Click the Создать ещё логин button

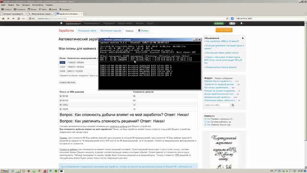(67, 82)
